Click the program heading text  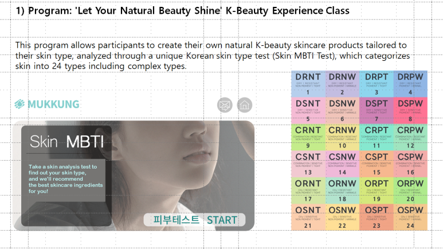pos(182,11)
